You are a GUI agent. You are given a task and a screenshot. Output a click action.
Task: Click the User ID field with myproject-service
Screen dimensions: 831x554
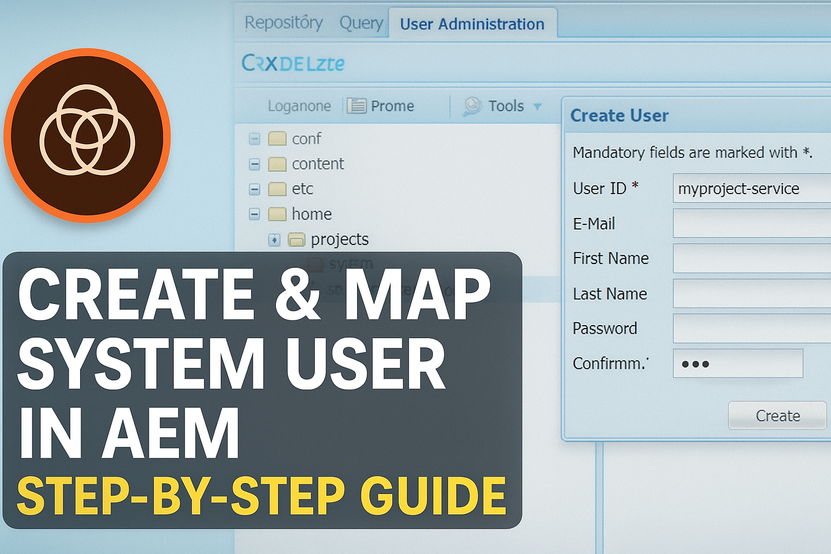tap(752, 188)
